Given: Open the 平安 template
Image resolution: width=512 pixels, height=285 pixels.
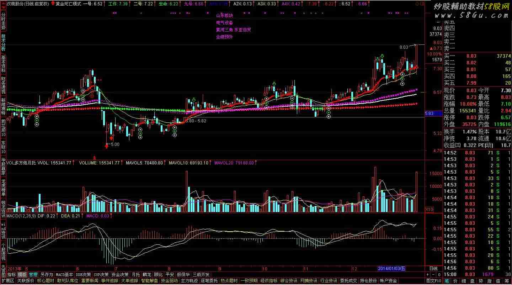Looking at the screenshot, I should pos(170,275).
